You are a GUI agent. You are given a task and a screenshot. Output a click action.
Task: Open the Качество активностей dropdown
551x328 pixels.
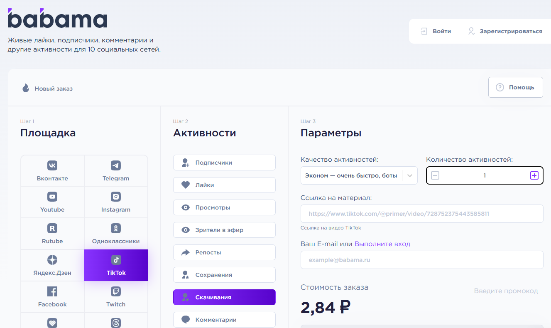click(x=359, y=175)
